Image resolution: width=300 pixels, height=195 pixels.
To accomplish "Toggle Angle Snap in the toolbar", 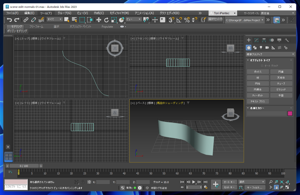I will pos(179,20).
